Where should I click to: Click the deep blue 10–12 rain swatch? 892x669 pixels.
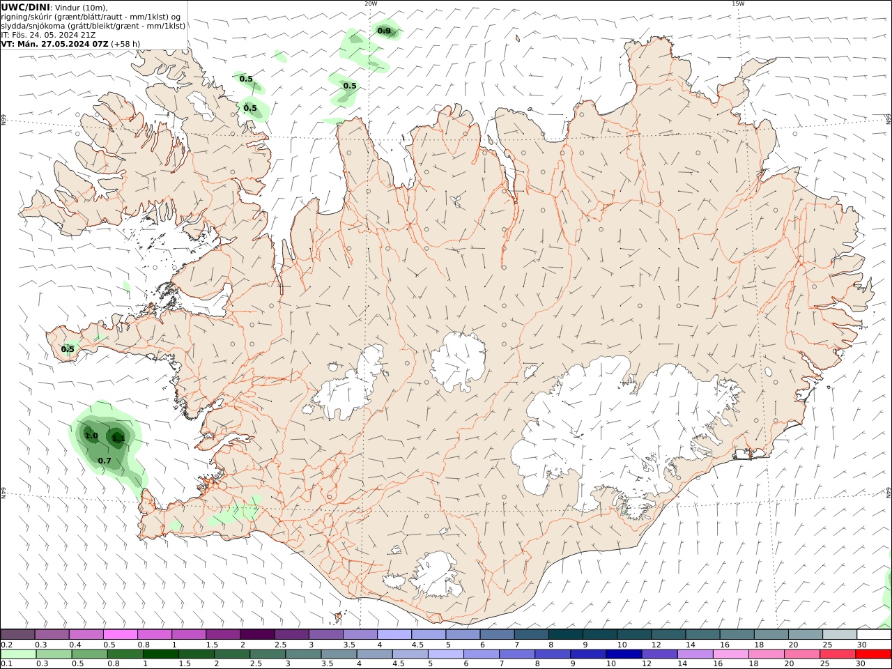[x=624, y=654]
